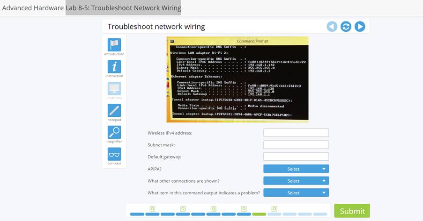Click the APIPA? question label

pyautogui.click(x=154, y=169)
